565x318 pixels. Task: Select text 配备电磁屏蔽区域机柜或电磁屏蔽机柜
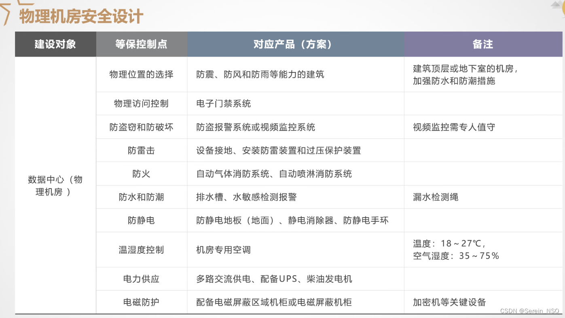click(x=274, y=302)
